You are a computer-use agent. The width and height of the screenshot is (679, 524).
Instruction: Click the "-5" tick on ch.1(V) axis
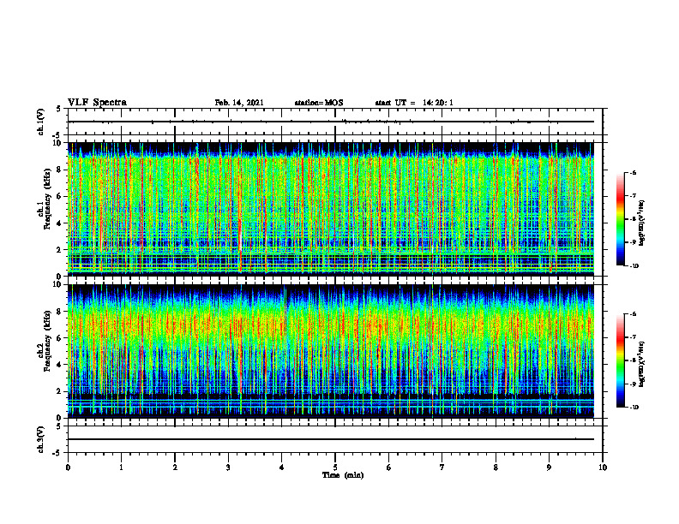58,135
